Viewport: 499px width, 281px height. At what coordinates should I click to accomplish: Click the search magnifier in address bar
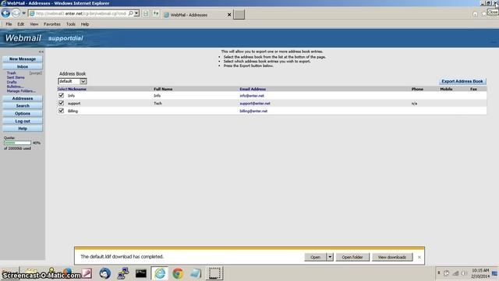(130, 14)
